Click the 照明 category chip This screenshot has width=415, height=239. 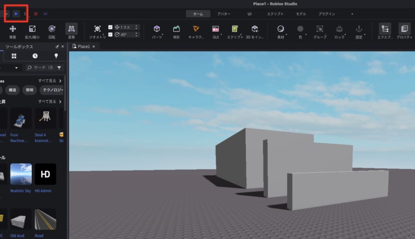30,90
